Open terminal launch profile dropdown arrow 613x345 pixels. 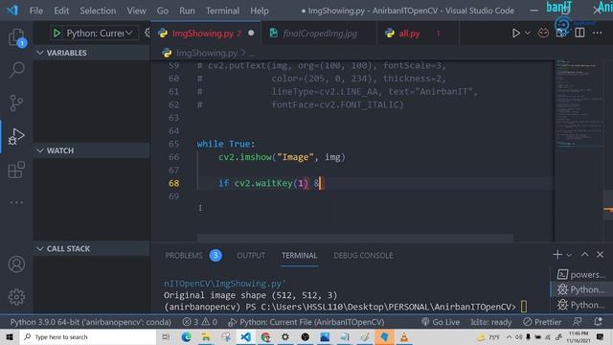point(569,255)
